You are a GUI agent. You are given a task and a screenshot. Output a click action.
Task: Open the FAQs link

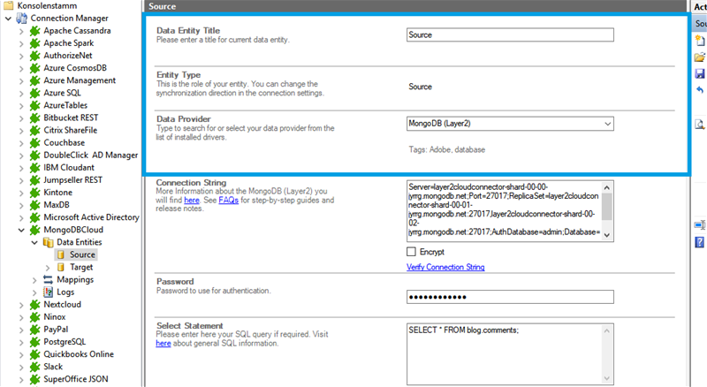pyautogui.click(x=228, y=201)
